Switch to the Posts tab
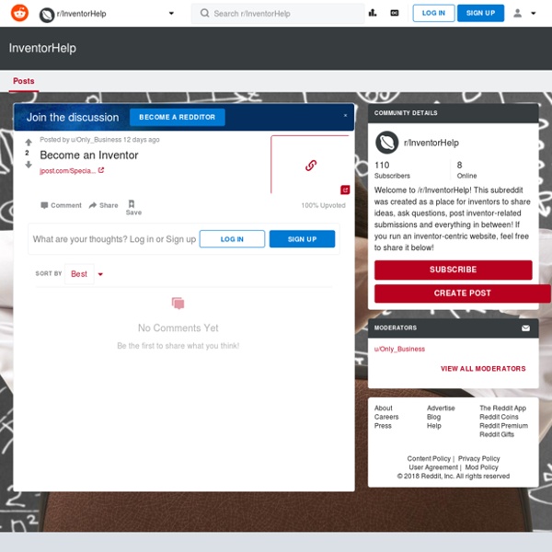Viewport: 552px width, 552px height. [24, 81]
